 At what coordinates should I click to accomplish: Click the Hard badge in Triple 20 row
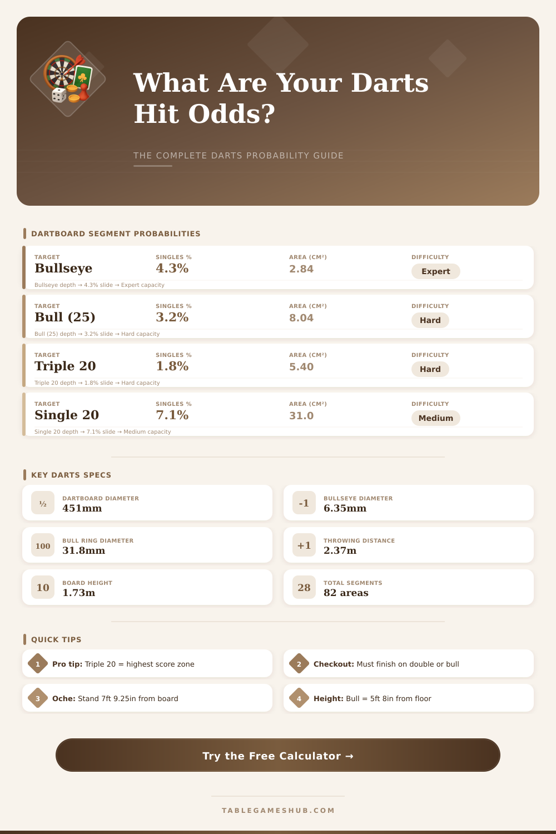(430, 369)
